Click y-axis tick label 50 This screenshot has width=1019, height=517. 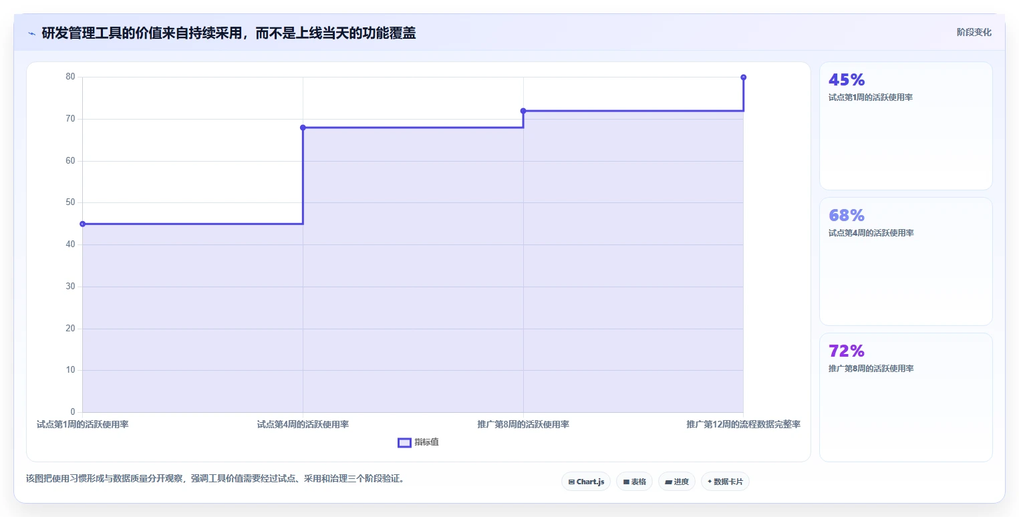70,202
